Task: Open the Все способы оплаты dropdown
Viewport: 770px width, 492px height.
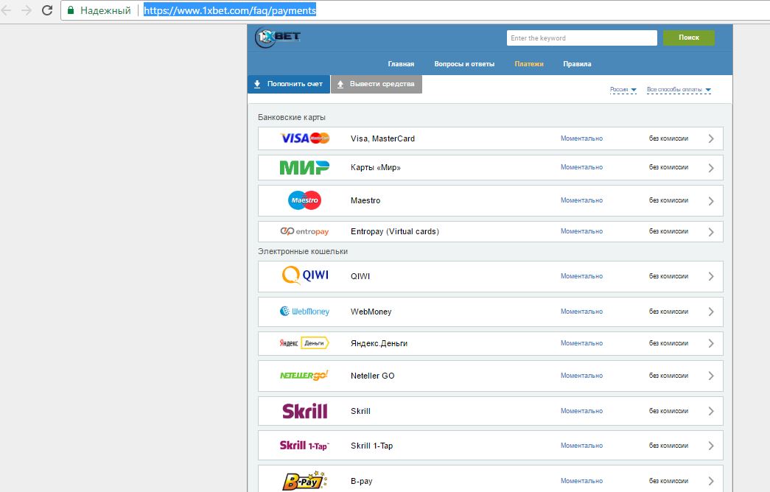Action: tap(679, 89)
